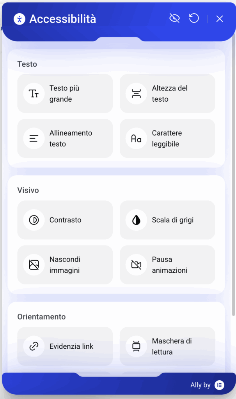Click the Testo più grande icon
The height and width of the screenshot is (399, 236).
coord(34,94)
